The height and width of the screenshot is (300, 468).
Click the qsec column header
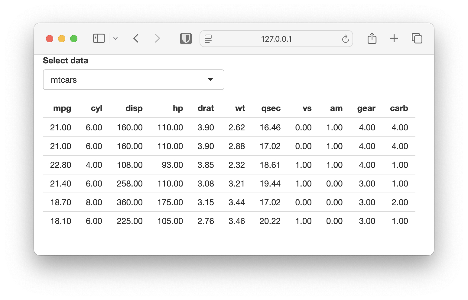pos(271,109)
